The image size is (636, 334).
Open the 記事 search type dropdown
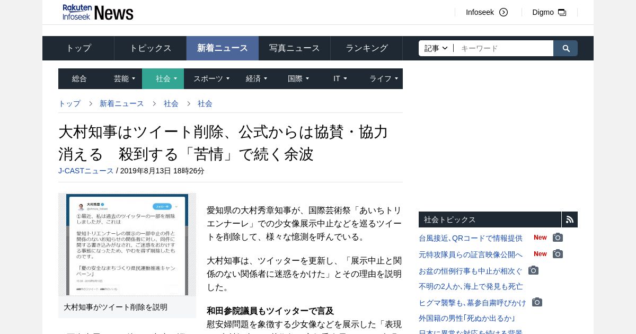[436, 48]
